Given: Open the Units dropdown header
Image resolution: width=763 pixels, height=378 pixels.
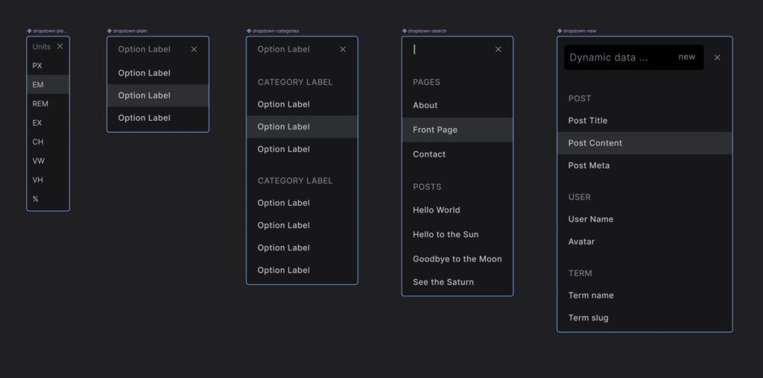Looking at the screenshot, I should 42,46.
